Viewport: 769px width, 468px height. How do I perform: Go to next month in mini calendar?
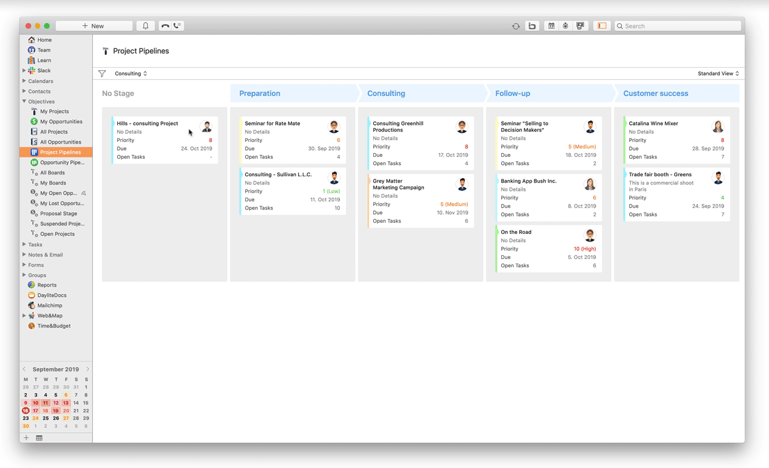pyautogui.click(x=87, y=369)
